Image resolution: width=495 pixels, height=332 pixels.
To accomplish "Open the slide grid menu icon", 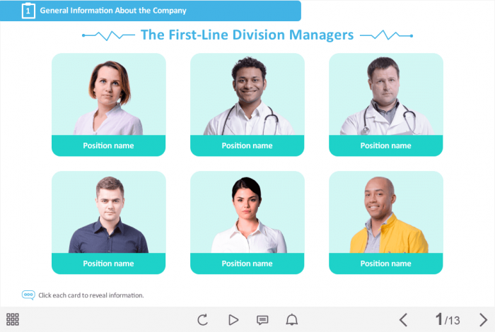I will click(13, 319).
